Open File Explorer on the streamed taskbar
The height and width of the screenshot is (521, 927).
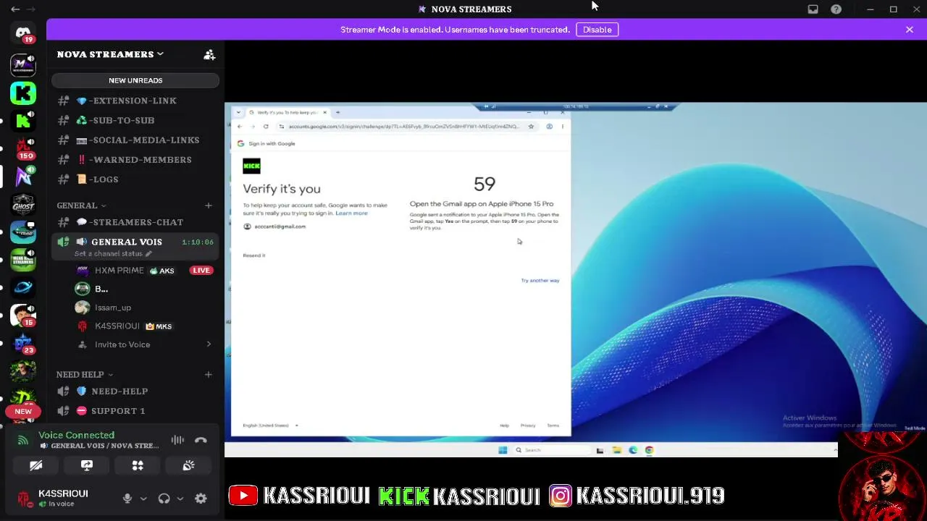pos(616,450)
